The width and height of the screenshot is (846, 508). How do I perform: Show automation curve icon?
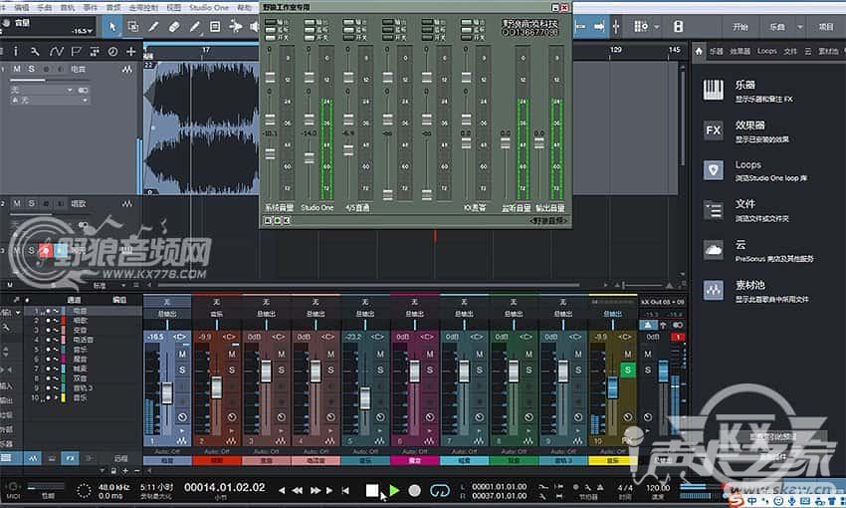pos(56,51)
